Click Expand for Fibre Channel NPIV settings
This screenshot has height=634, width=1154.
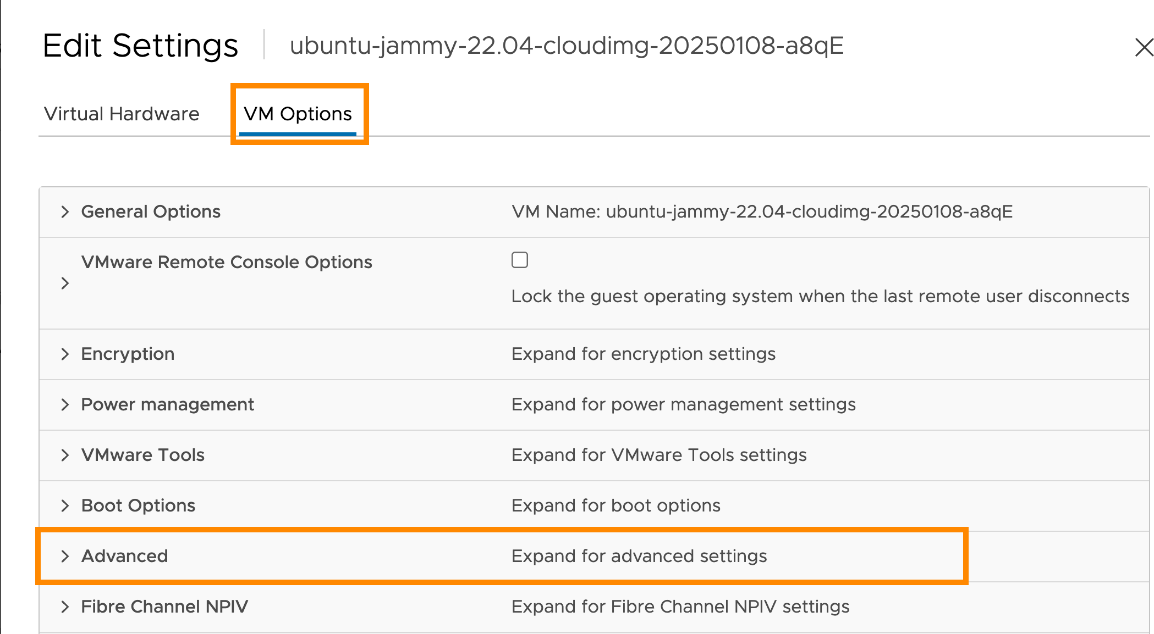680,607
